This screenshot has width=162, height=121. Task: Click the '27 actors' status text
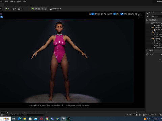click(150, 51)
